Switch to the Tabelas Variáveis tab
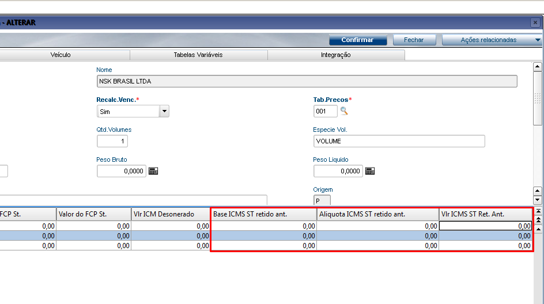The height and width of the screenshot is (304, 544). [x=198, y=55]
